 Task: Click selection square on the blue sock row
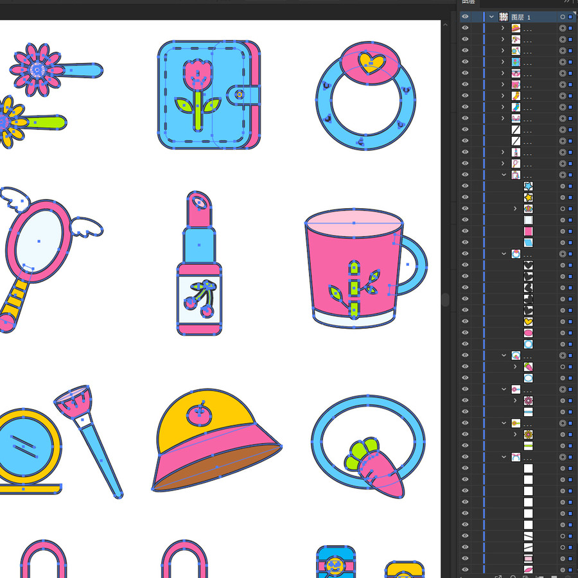tap(571, 107)
